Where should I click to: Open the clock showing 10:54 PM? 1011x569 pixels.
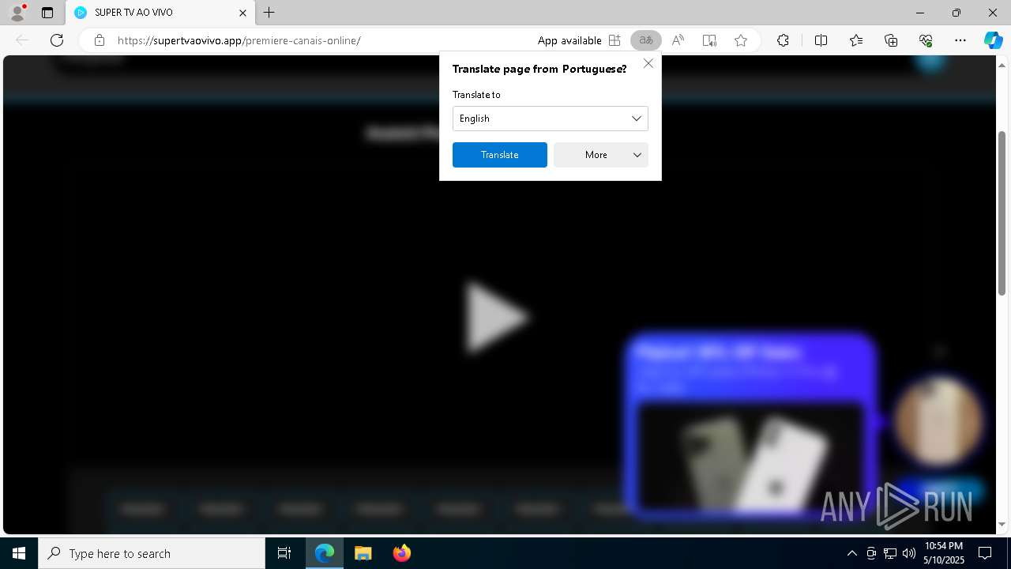(x=944, y=553)
